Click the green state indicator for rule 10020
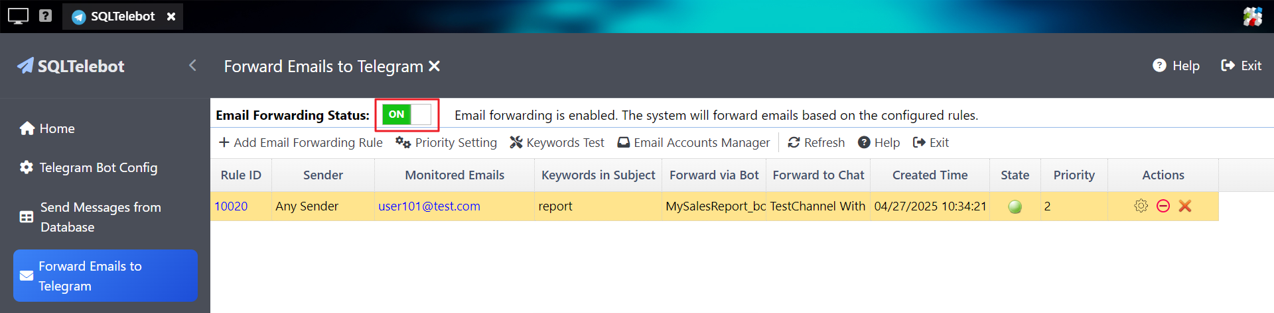 (1015, 206)
